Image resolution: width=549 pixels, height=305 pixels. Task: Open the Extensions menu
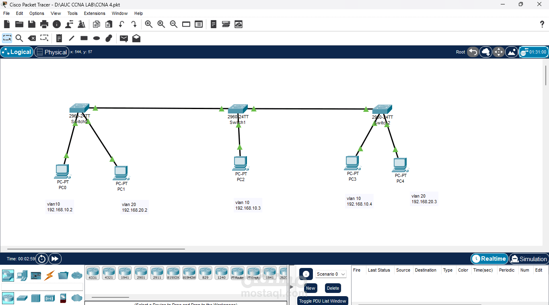click(x=95, y=13)
